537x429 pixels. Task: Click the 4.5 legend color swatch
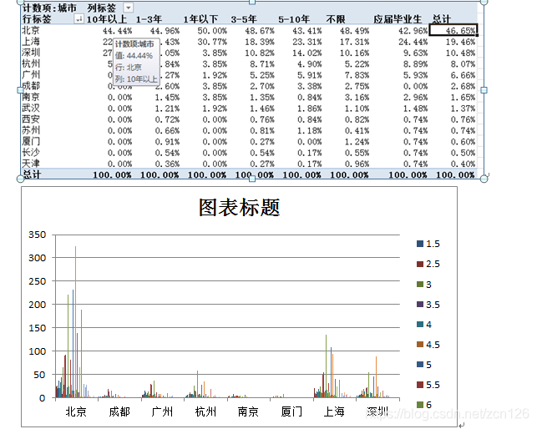(420, 345)
